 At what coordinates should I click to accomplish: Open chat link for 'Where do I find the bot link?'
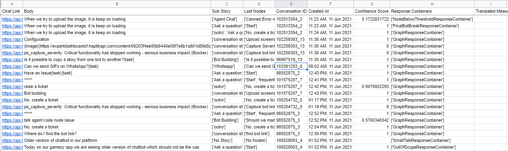point(12,134)
